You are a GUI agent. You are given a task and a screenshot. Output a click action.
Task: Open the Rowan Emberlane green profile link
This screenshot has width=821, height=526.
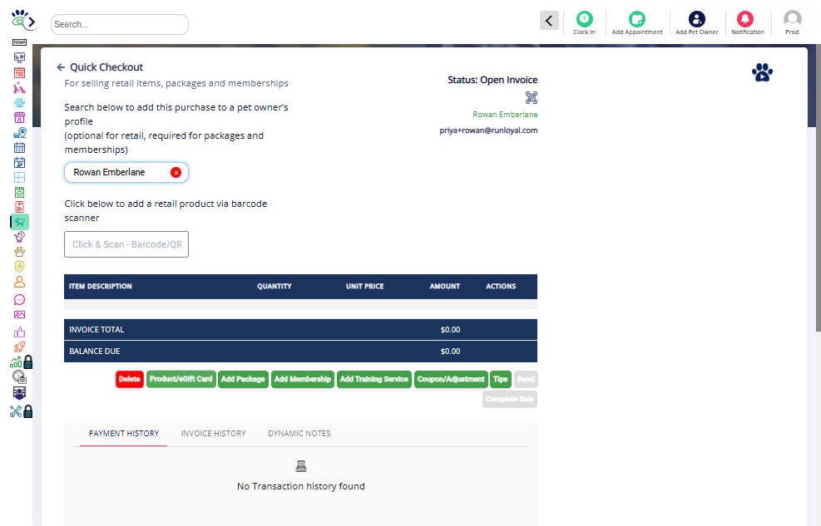click(505, 115)
